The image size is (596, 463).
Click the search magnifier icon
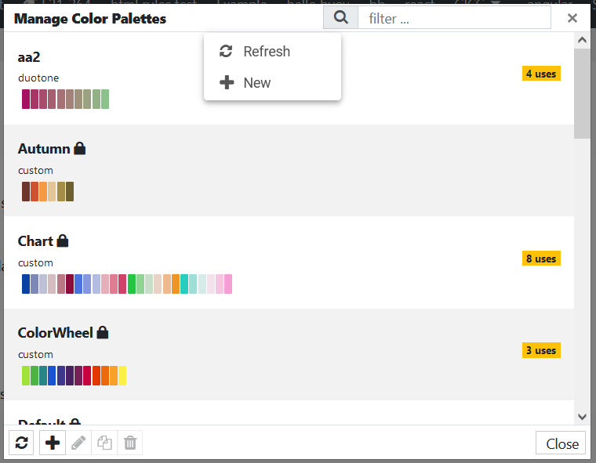click(340, 17)
